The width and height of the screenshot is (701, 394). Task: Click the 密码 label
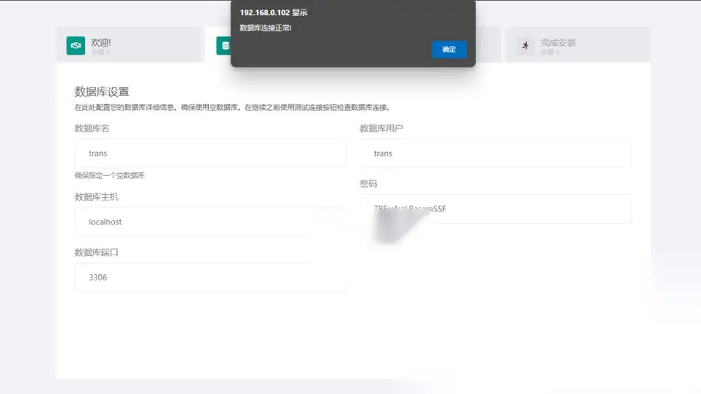(x=369, y=184)
